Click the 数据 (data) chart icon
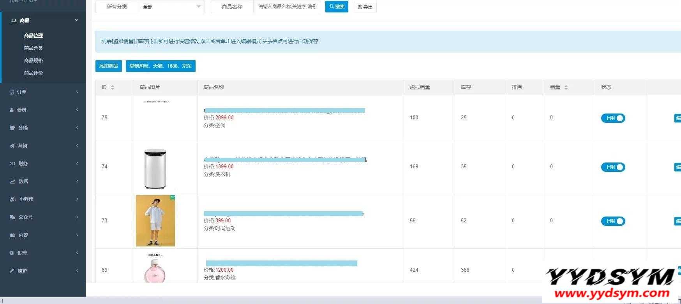The height and width of the screenshot is (304, 681). coord(12,182)
